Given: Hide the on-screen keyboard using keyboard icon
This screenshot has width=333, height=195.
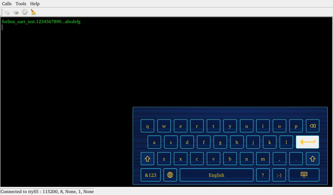Looking at the screenshot, I should 304,175.
